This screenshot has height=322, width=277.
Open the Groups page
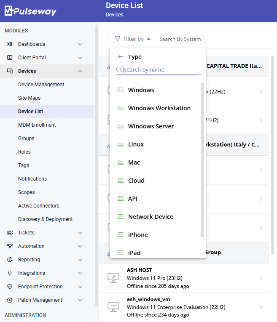click(26, 138)
